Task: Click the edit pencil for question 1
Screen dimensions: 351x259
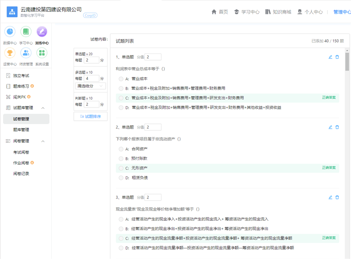Action: [330, 57]
